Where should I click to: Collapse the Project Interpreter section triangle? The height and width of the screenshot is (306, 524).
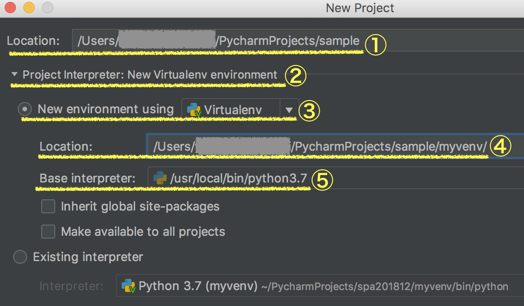[15, 74]
